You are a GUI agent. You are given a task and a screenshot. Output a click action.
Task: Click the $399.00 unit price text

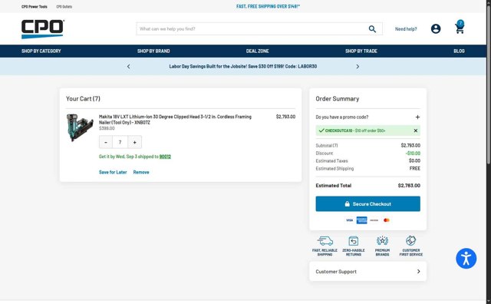(x=107, y=128)
